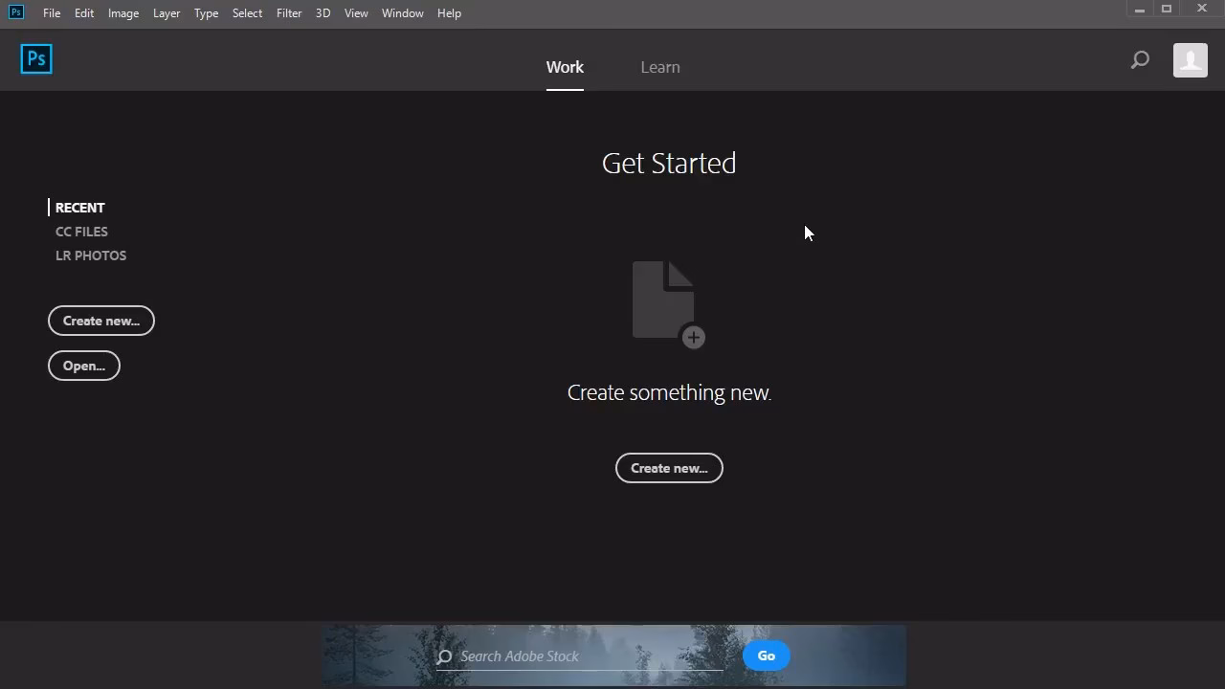
Task: Click your profile avatar icon
Action: (x=1190, y=59)
